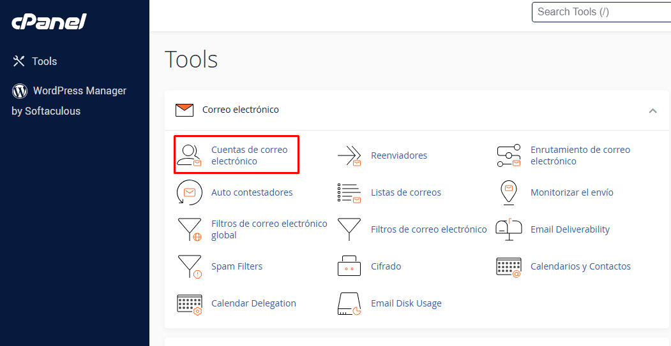Select the Auto contestadores icon
This screenshot has width=671, height=346.
(189, 192)
